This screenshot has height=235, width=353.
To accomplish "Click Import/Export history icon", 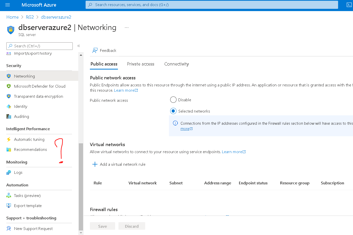I will [9, 53].
